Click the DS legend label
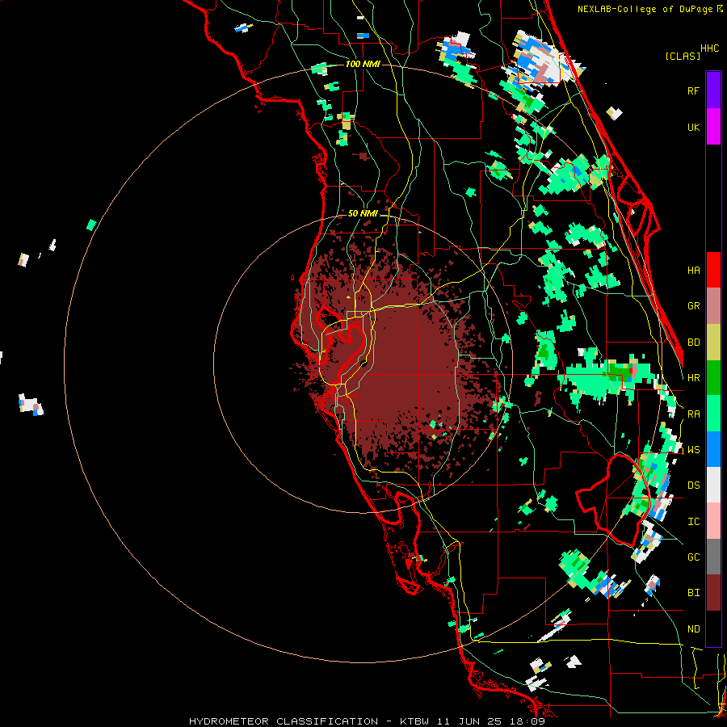 [x=693, y=485]
